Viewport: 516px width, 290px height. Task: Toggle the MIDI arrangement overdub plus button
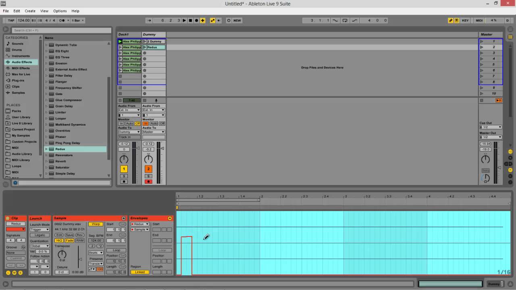(x=202, y=21)
